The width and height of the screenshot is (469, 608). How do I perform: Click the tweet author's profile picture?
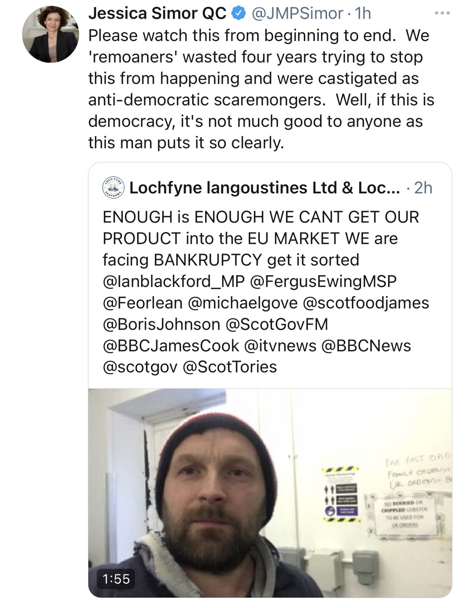51,34
